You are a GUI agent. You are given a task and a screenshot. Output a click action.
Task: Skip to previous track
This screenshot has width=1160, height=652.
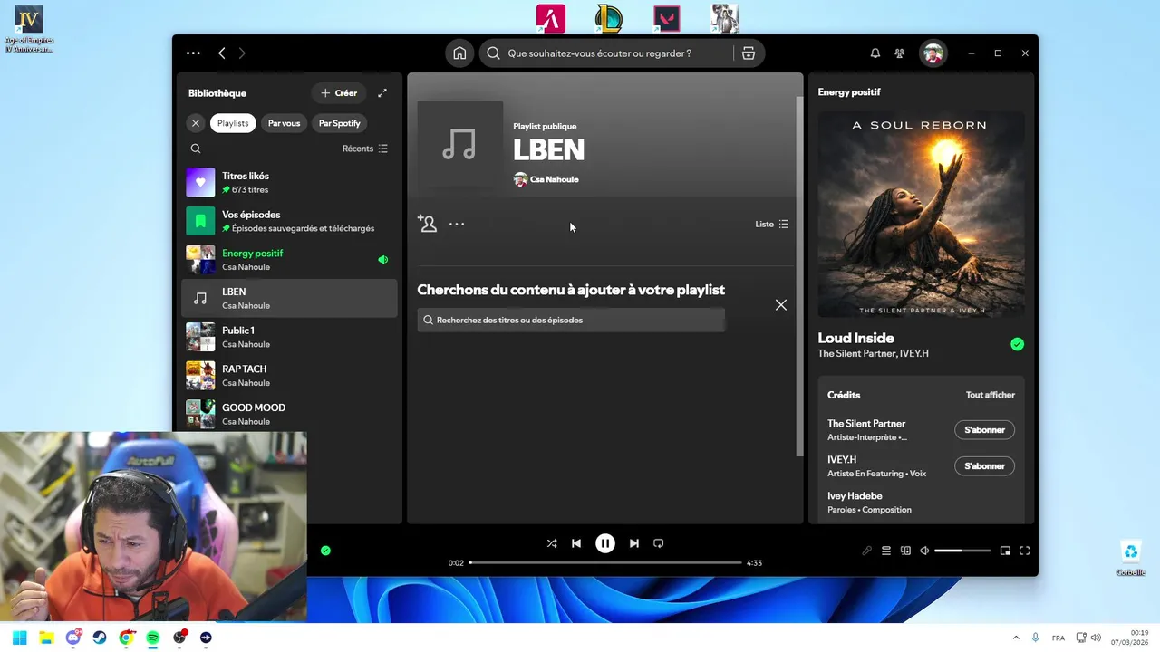click(576, 543)
